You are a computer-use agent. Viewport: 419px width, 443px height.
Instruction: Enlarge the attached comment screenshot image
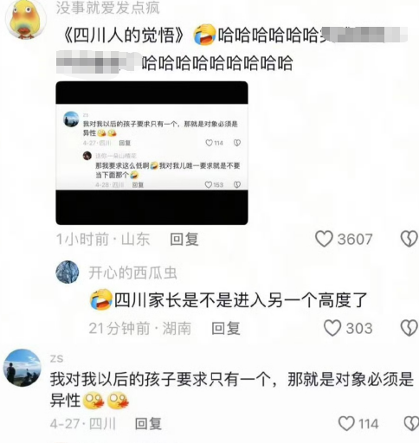click(151, 153)
